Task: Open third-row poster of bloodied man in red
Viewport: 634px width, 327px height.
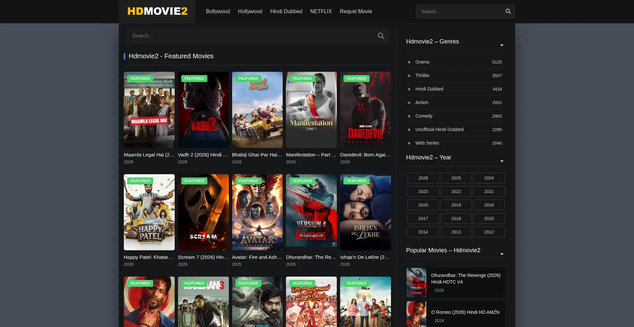Action: pyautogui.click(x=149, y=302)
